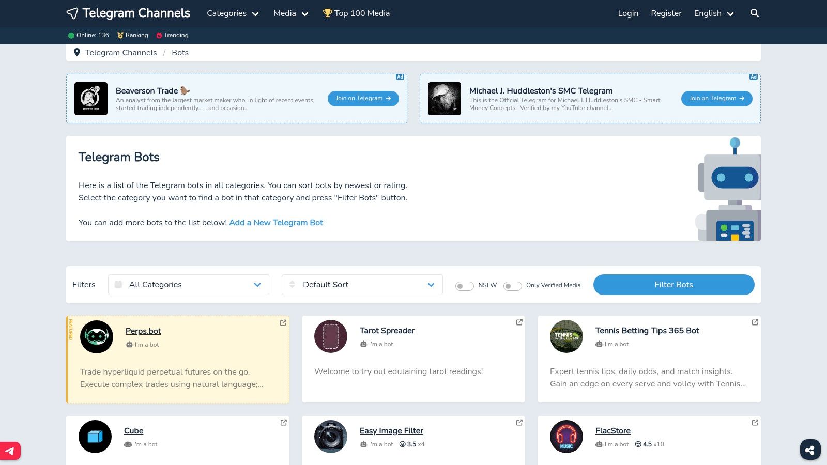Open Tennis Betting Tips 365 Bot link
Viewport: 827px width, 465px height.
point(647,331)
